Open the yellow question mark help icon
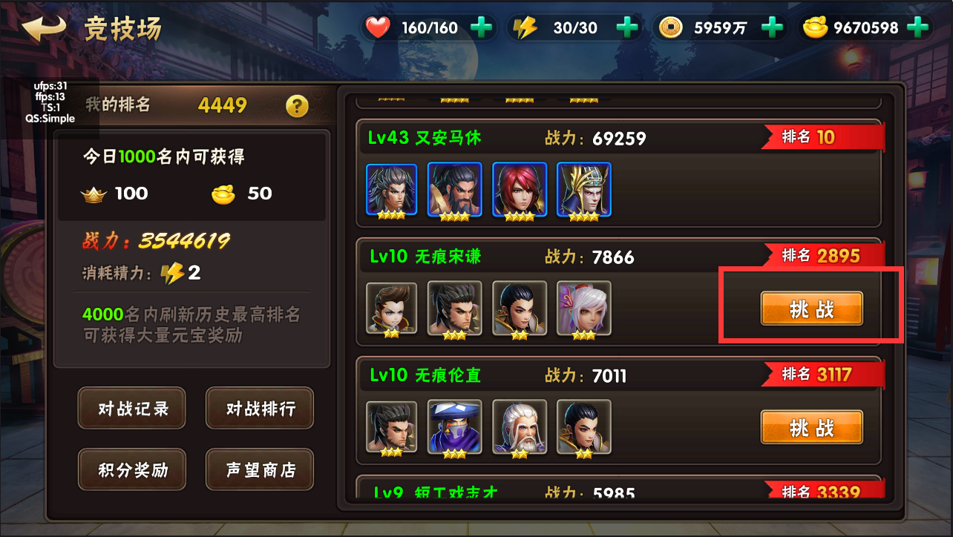Viewport: 953px width, 537px height. pos(297,105)
